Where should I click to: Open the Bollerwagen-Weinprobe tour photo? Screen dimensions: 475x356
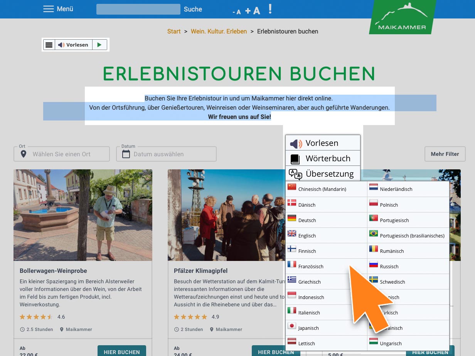tap(83, 215)
